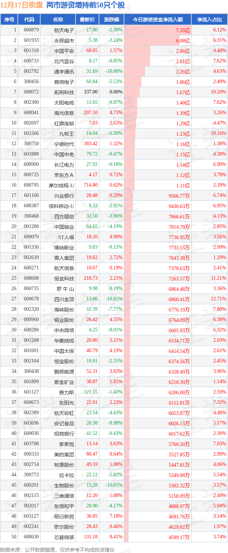228x553 pixels.
Task: Click stock name 中国铀业
Action: tap(64, 227)
